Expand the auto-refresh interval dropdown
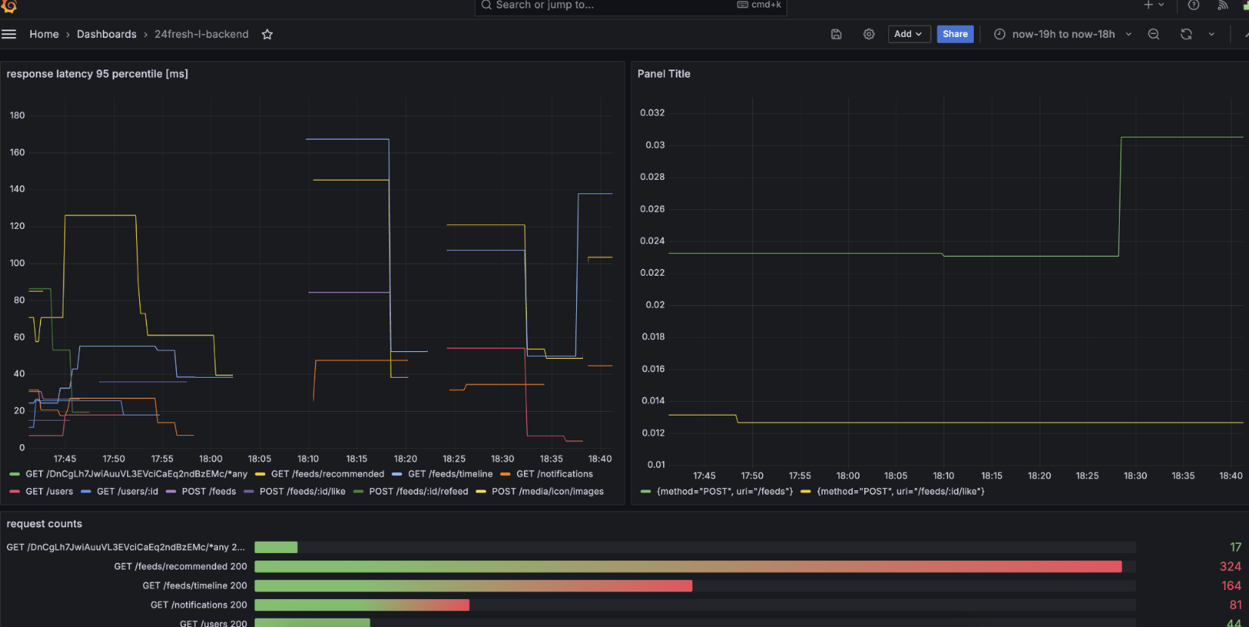This screenshot has width=1249, height=627. coord(1211,34)
